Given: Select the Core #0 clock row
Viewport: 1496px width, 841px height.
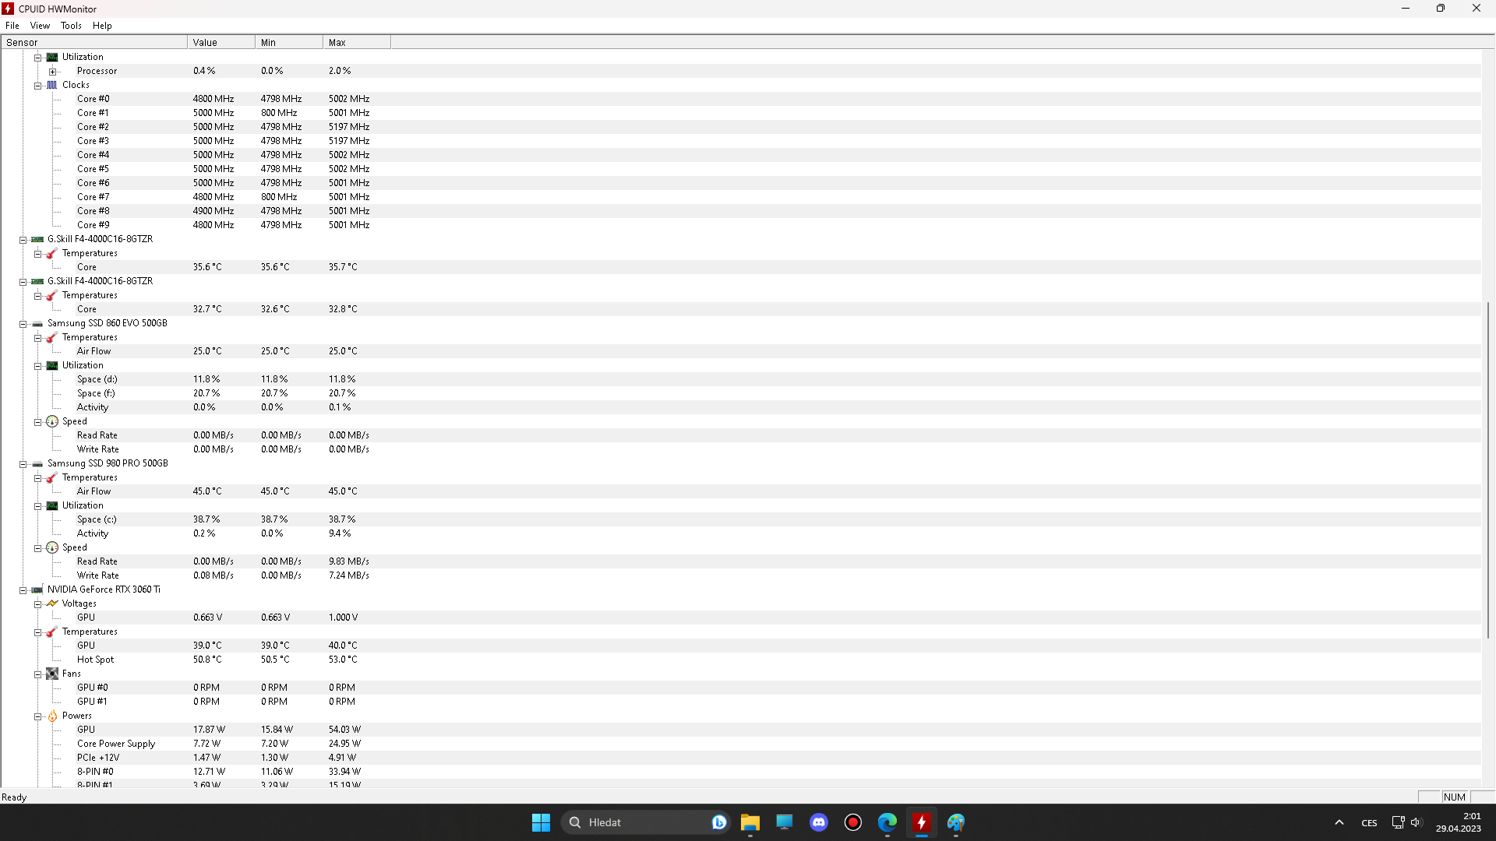Looking at the screenshot, I should tap(741, 99).
